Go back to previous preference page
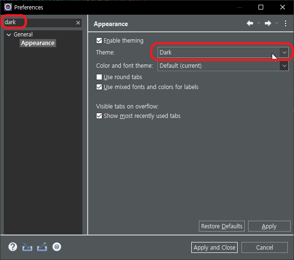Image resolution: width=294 pixels, height=260 pixels. tap(250, 24)
